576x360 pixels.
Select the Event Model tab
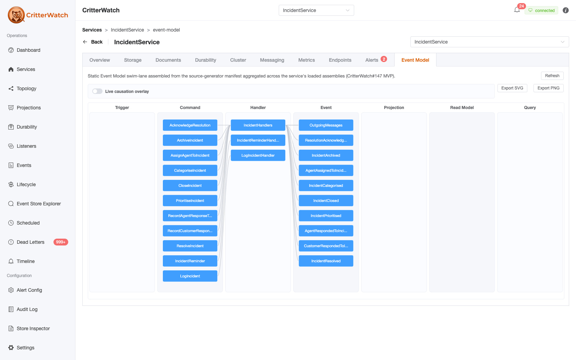click(415, 60)
